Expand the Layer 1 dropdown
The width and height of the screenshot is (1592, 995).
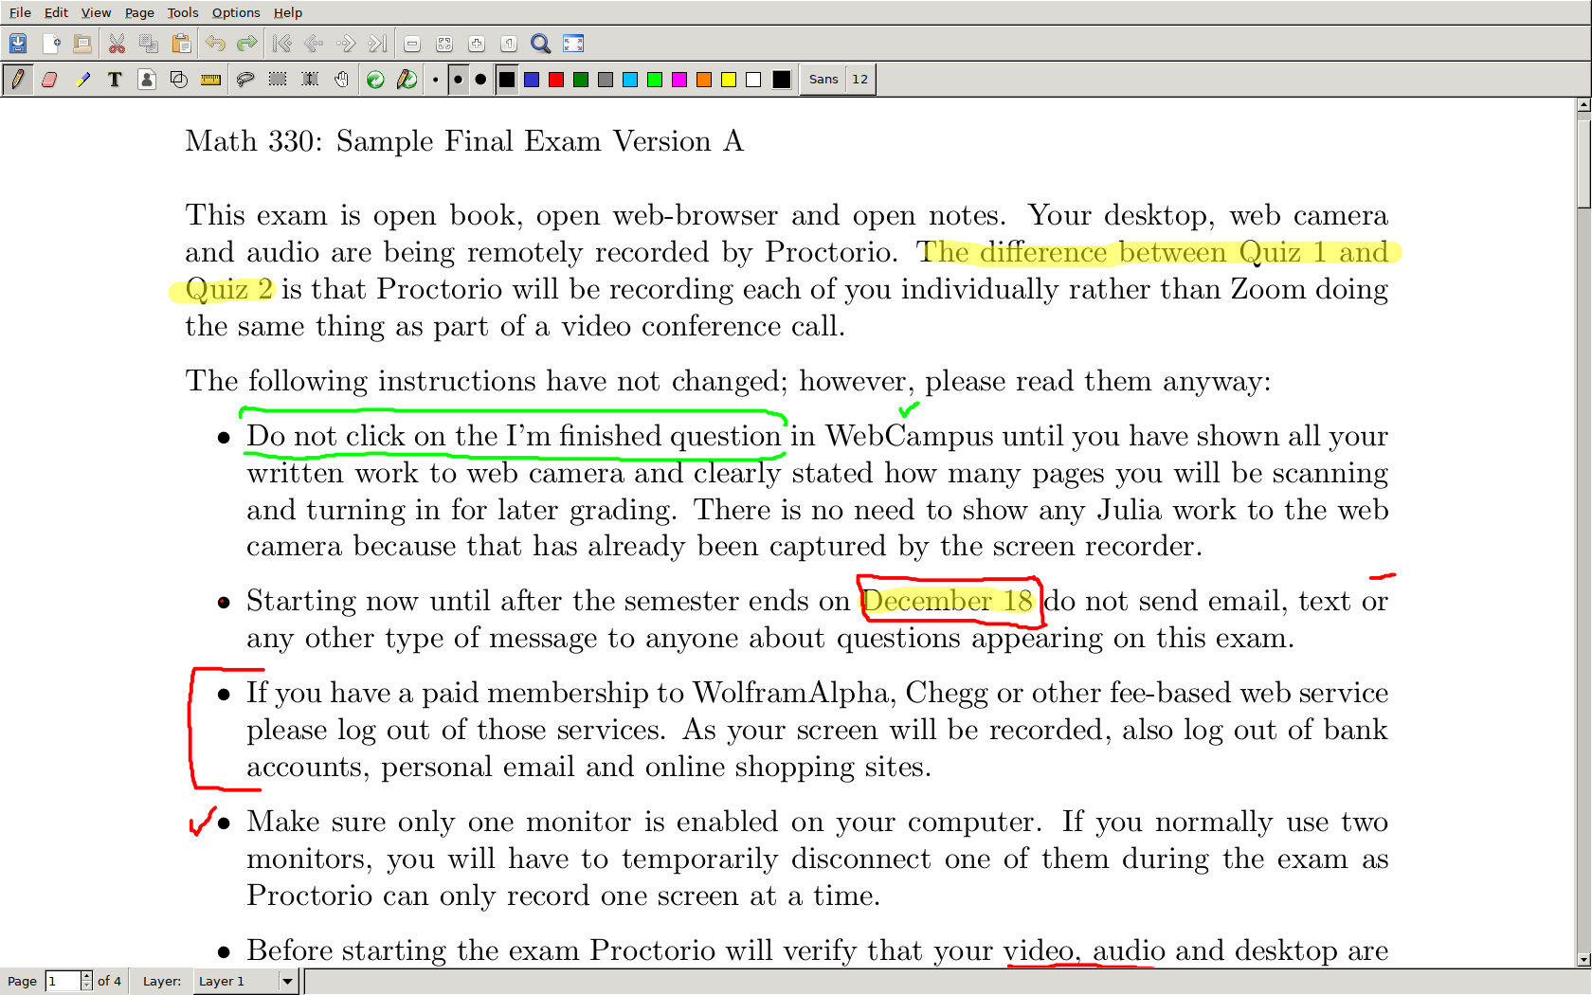tap(287, 982)
